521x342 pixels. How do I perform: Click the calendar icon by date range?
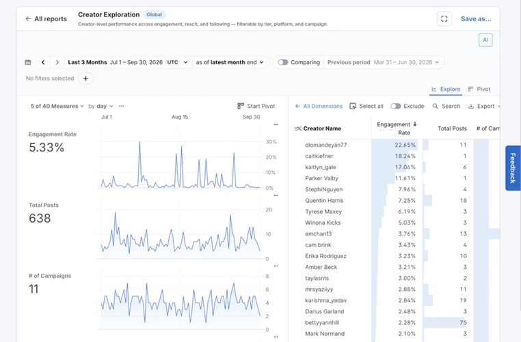28,62
